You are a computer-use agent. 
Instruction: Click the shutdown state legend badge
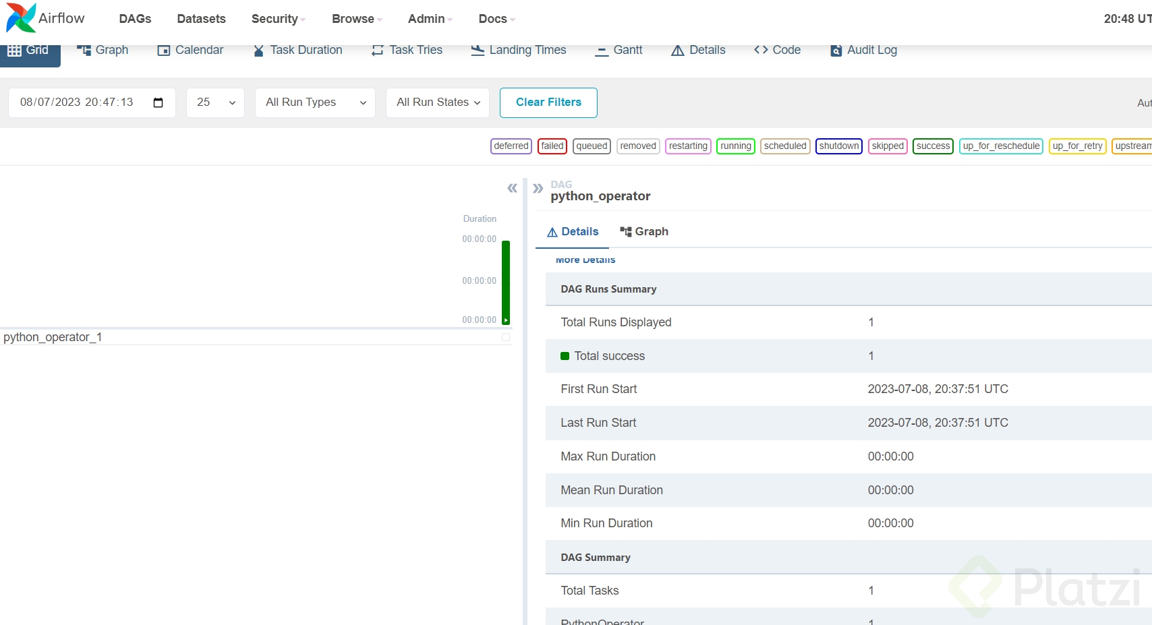pyautogui.click(x=839, y=146)
